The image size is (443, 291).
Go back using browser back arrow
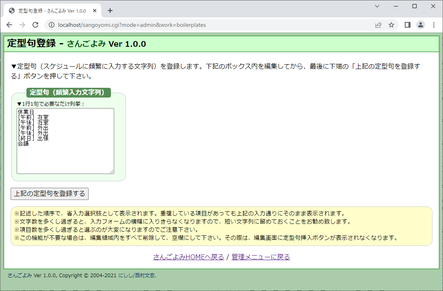click(9, 25)
